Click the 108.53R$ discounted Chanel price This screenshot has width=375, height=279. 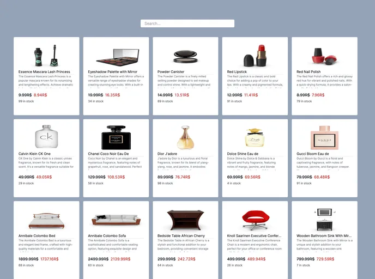(116, 177)
